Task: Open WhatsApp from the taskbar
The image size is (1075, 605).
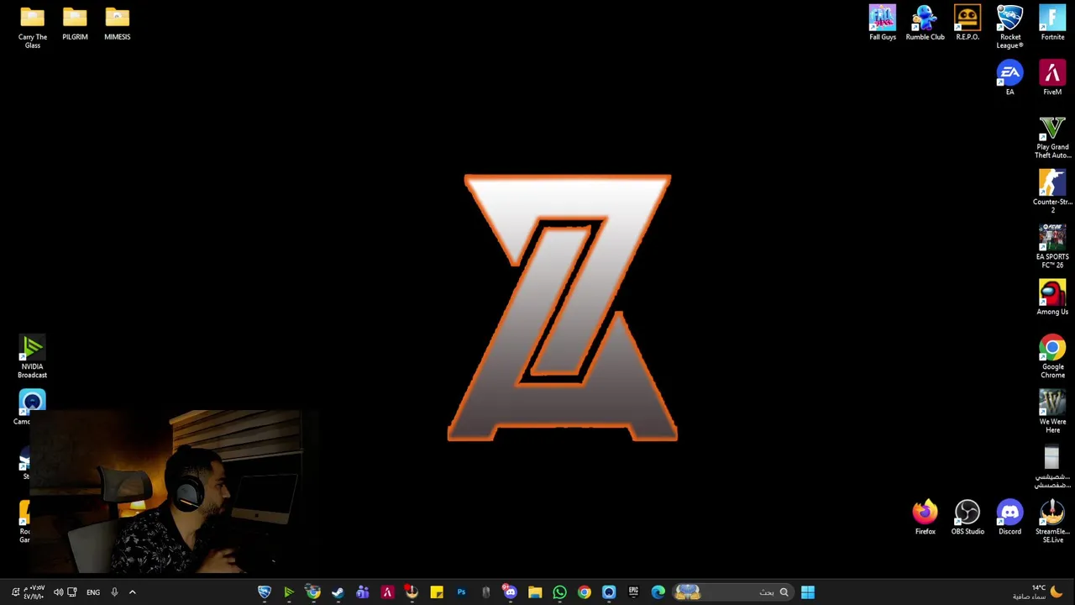Action: (559, 592)
